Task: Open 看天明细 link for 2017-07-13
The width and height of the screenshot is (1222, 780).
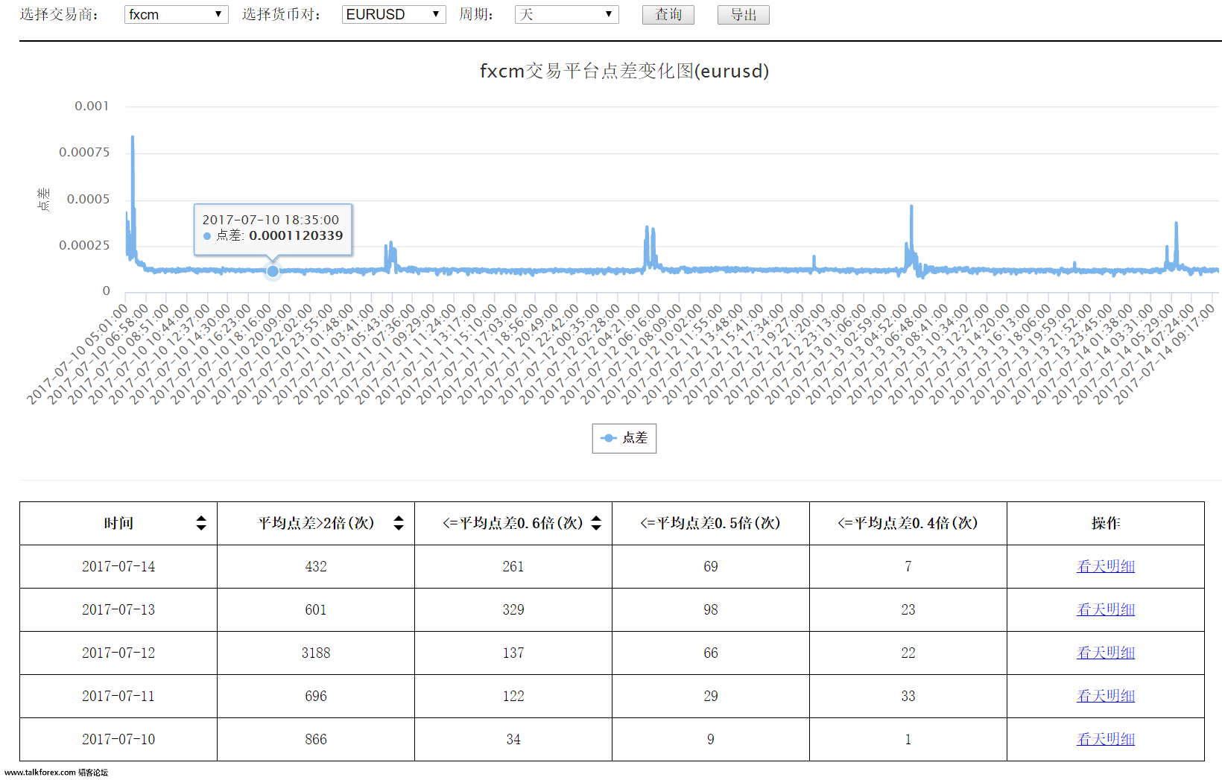Action: click(x=1106, y=609)
